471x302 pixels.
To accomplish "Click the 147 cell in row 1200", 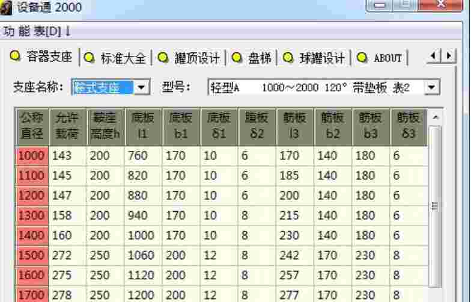I will (x=67, y=195).
